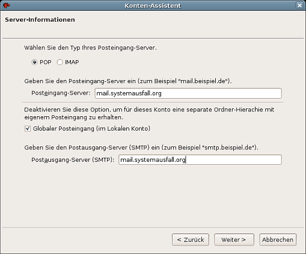Click the Konten-Assistent title bar text

pos(153,5)
